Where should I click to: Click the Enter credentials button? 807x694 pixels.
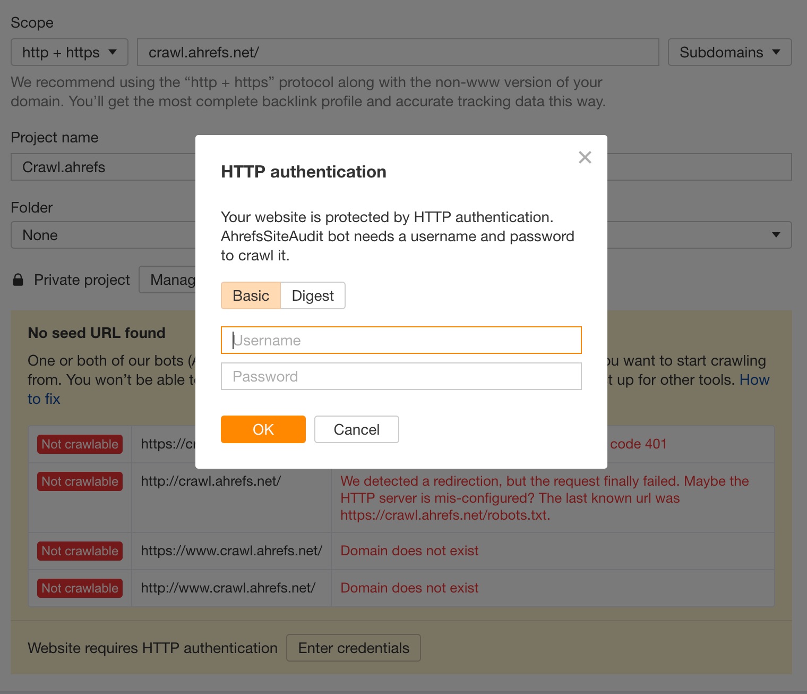pyautogui.click(x=353, y=648)
